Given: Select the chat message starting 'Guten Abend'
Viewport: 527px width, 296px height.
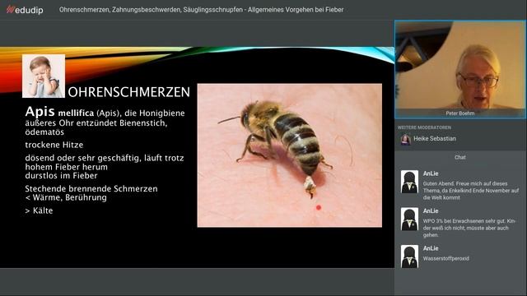Looking at the screenshot, I should pos(470,191).
